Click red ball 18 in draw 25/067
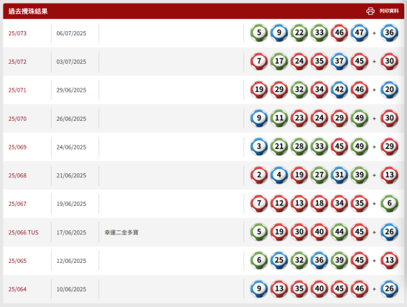The image size is (407, 307). pyautogui.click(x=319, y=203)
